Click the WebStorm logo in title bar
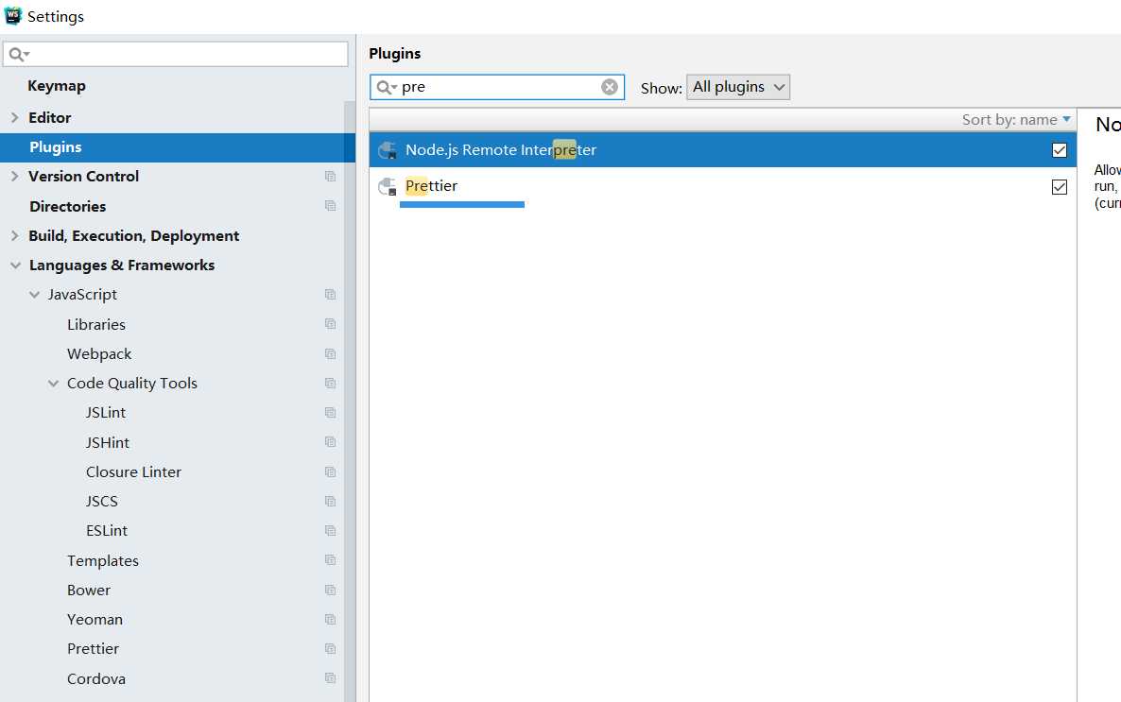Viewport: 1121px width, 702px height. [13, 16]
